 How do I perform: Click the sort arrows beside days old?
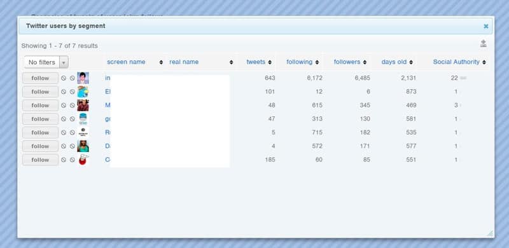(x=411, y=62)
